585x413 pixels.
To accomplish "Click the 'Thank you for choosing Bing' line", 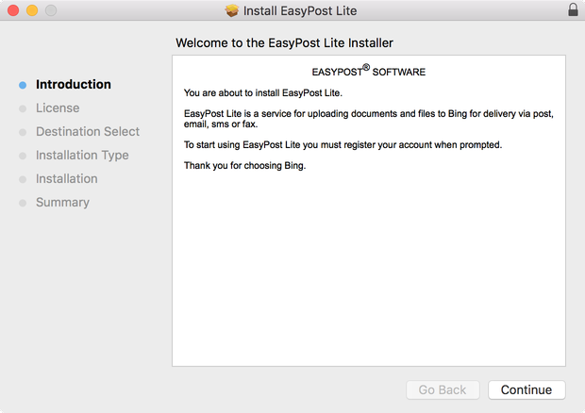I will click(244, 166).
